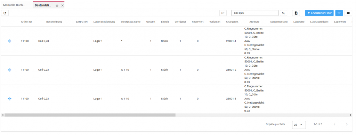Open the blue filter-lines icon button
356x135 pixels.
click(339, 13)
